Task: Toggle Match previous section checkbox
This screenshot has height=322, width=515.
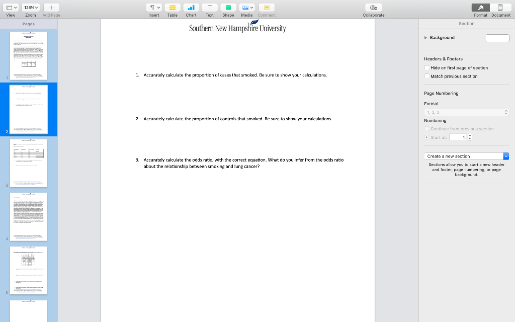Action: tap(426, 76)
